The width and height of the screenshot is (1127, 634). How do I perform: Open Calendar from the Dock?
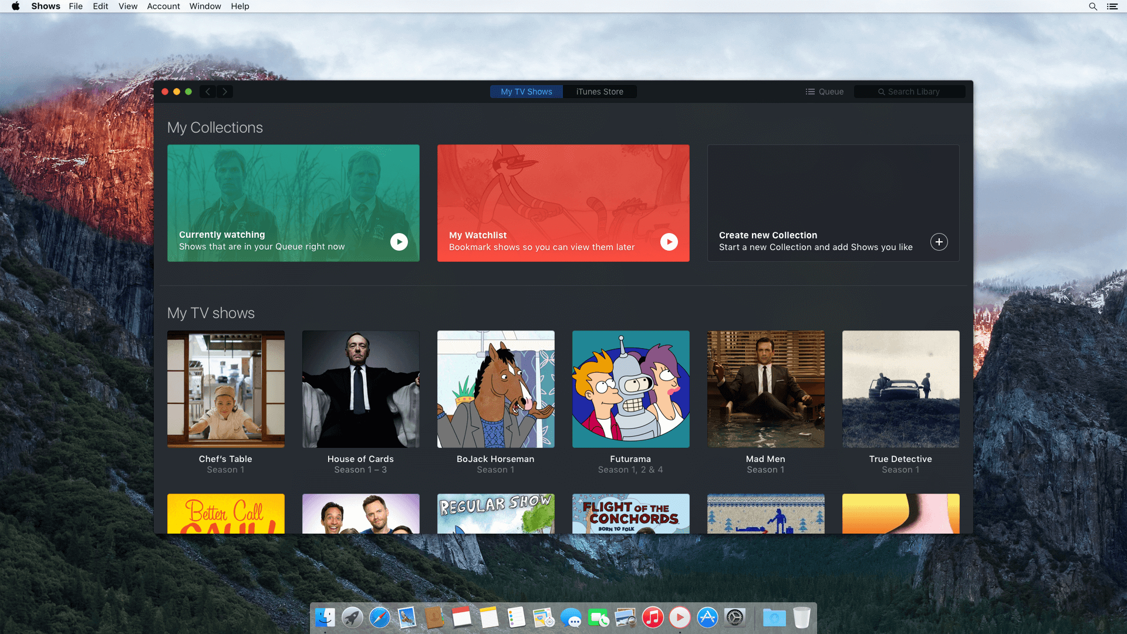point(461,618)
